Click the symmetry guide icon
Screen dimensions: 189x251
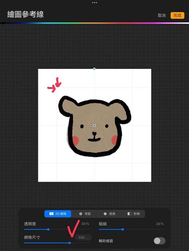point(130,214)
